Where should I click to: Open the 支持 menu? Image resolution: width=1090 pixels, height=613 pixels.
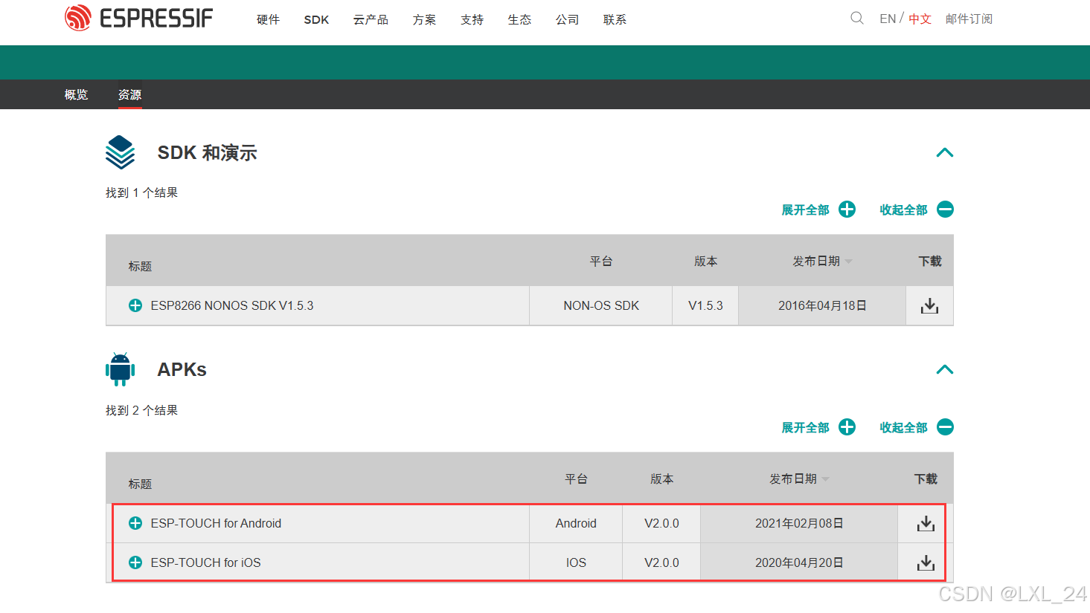[472, 20]
